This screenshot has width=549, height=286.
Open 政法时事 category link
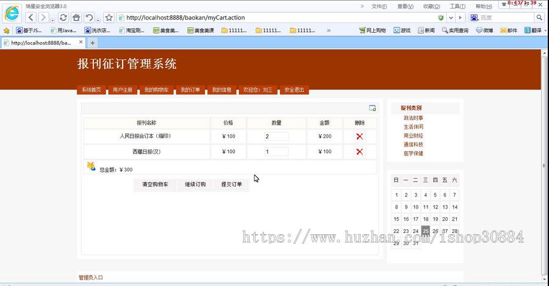click(413, 118)
